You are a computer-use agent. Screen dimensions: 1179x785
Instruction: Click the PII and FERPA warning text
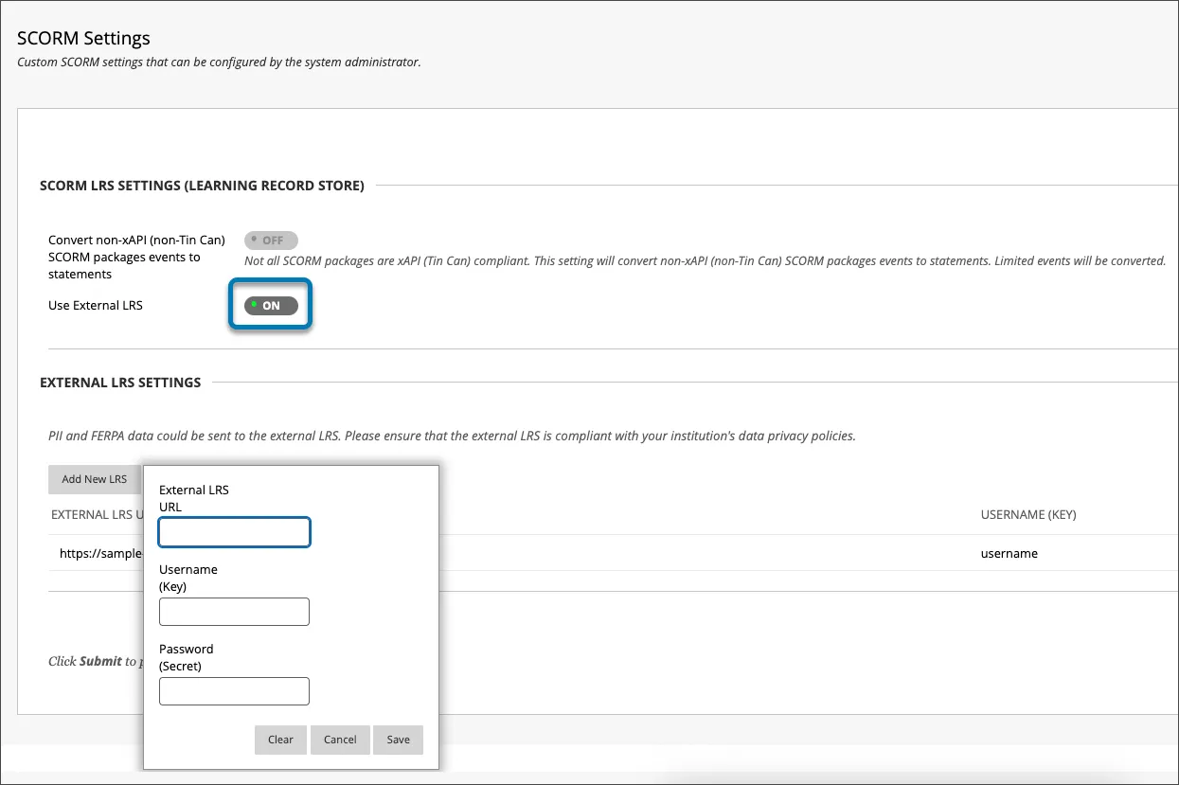tap(452, 436)
